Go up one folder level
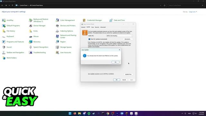The image size is (206, 116). (12, 5)
